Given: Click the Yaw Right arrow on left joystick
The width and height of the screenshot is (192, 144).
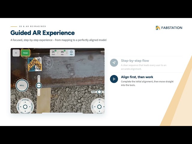Looking at the screenshot, I should click(30, 107).
